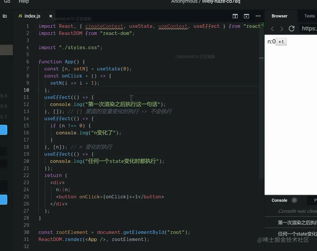Click createContext in the import line
The height and width of the screenshot is (251, 317).
click(x=104, y=26)
